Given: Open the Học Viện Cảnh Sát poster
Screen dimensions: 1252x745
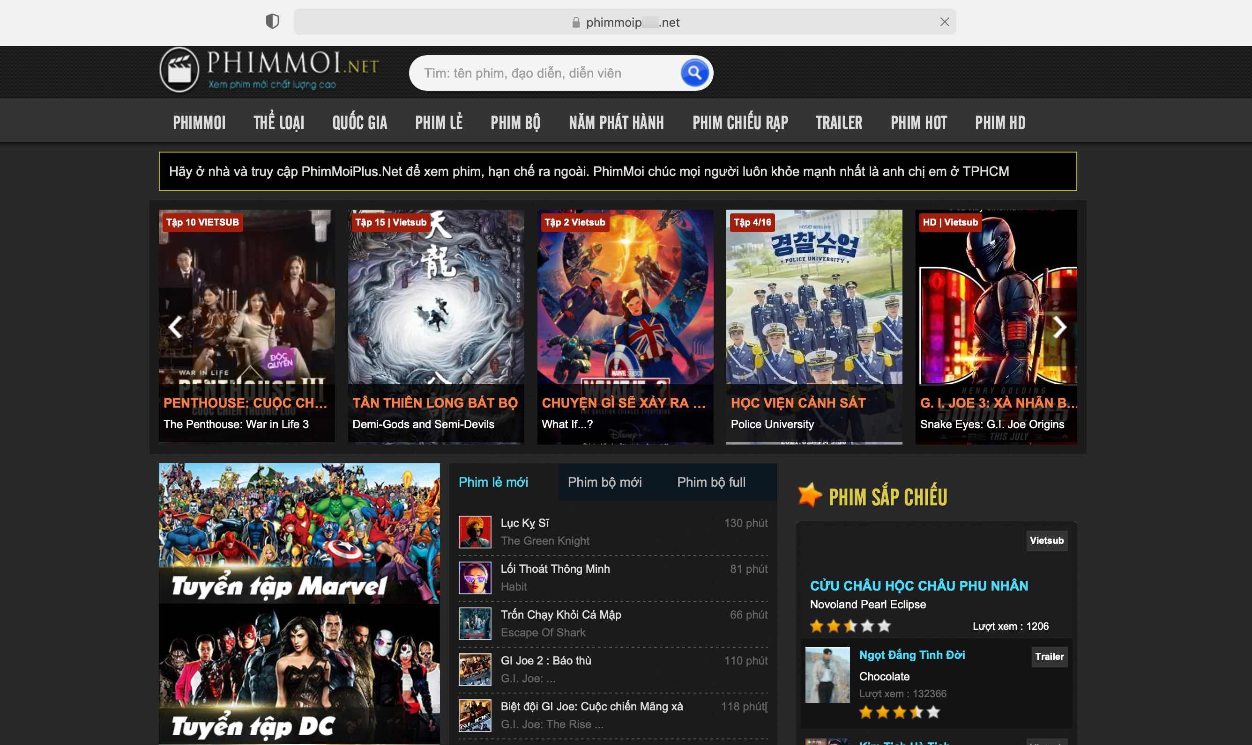Looking at the screenshot, I should (814, 326).
